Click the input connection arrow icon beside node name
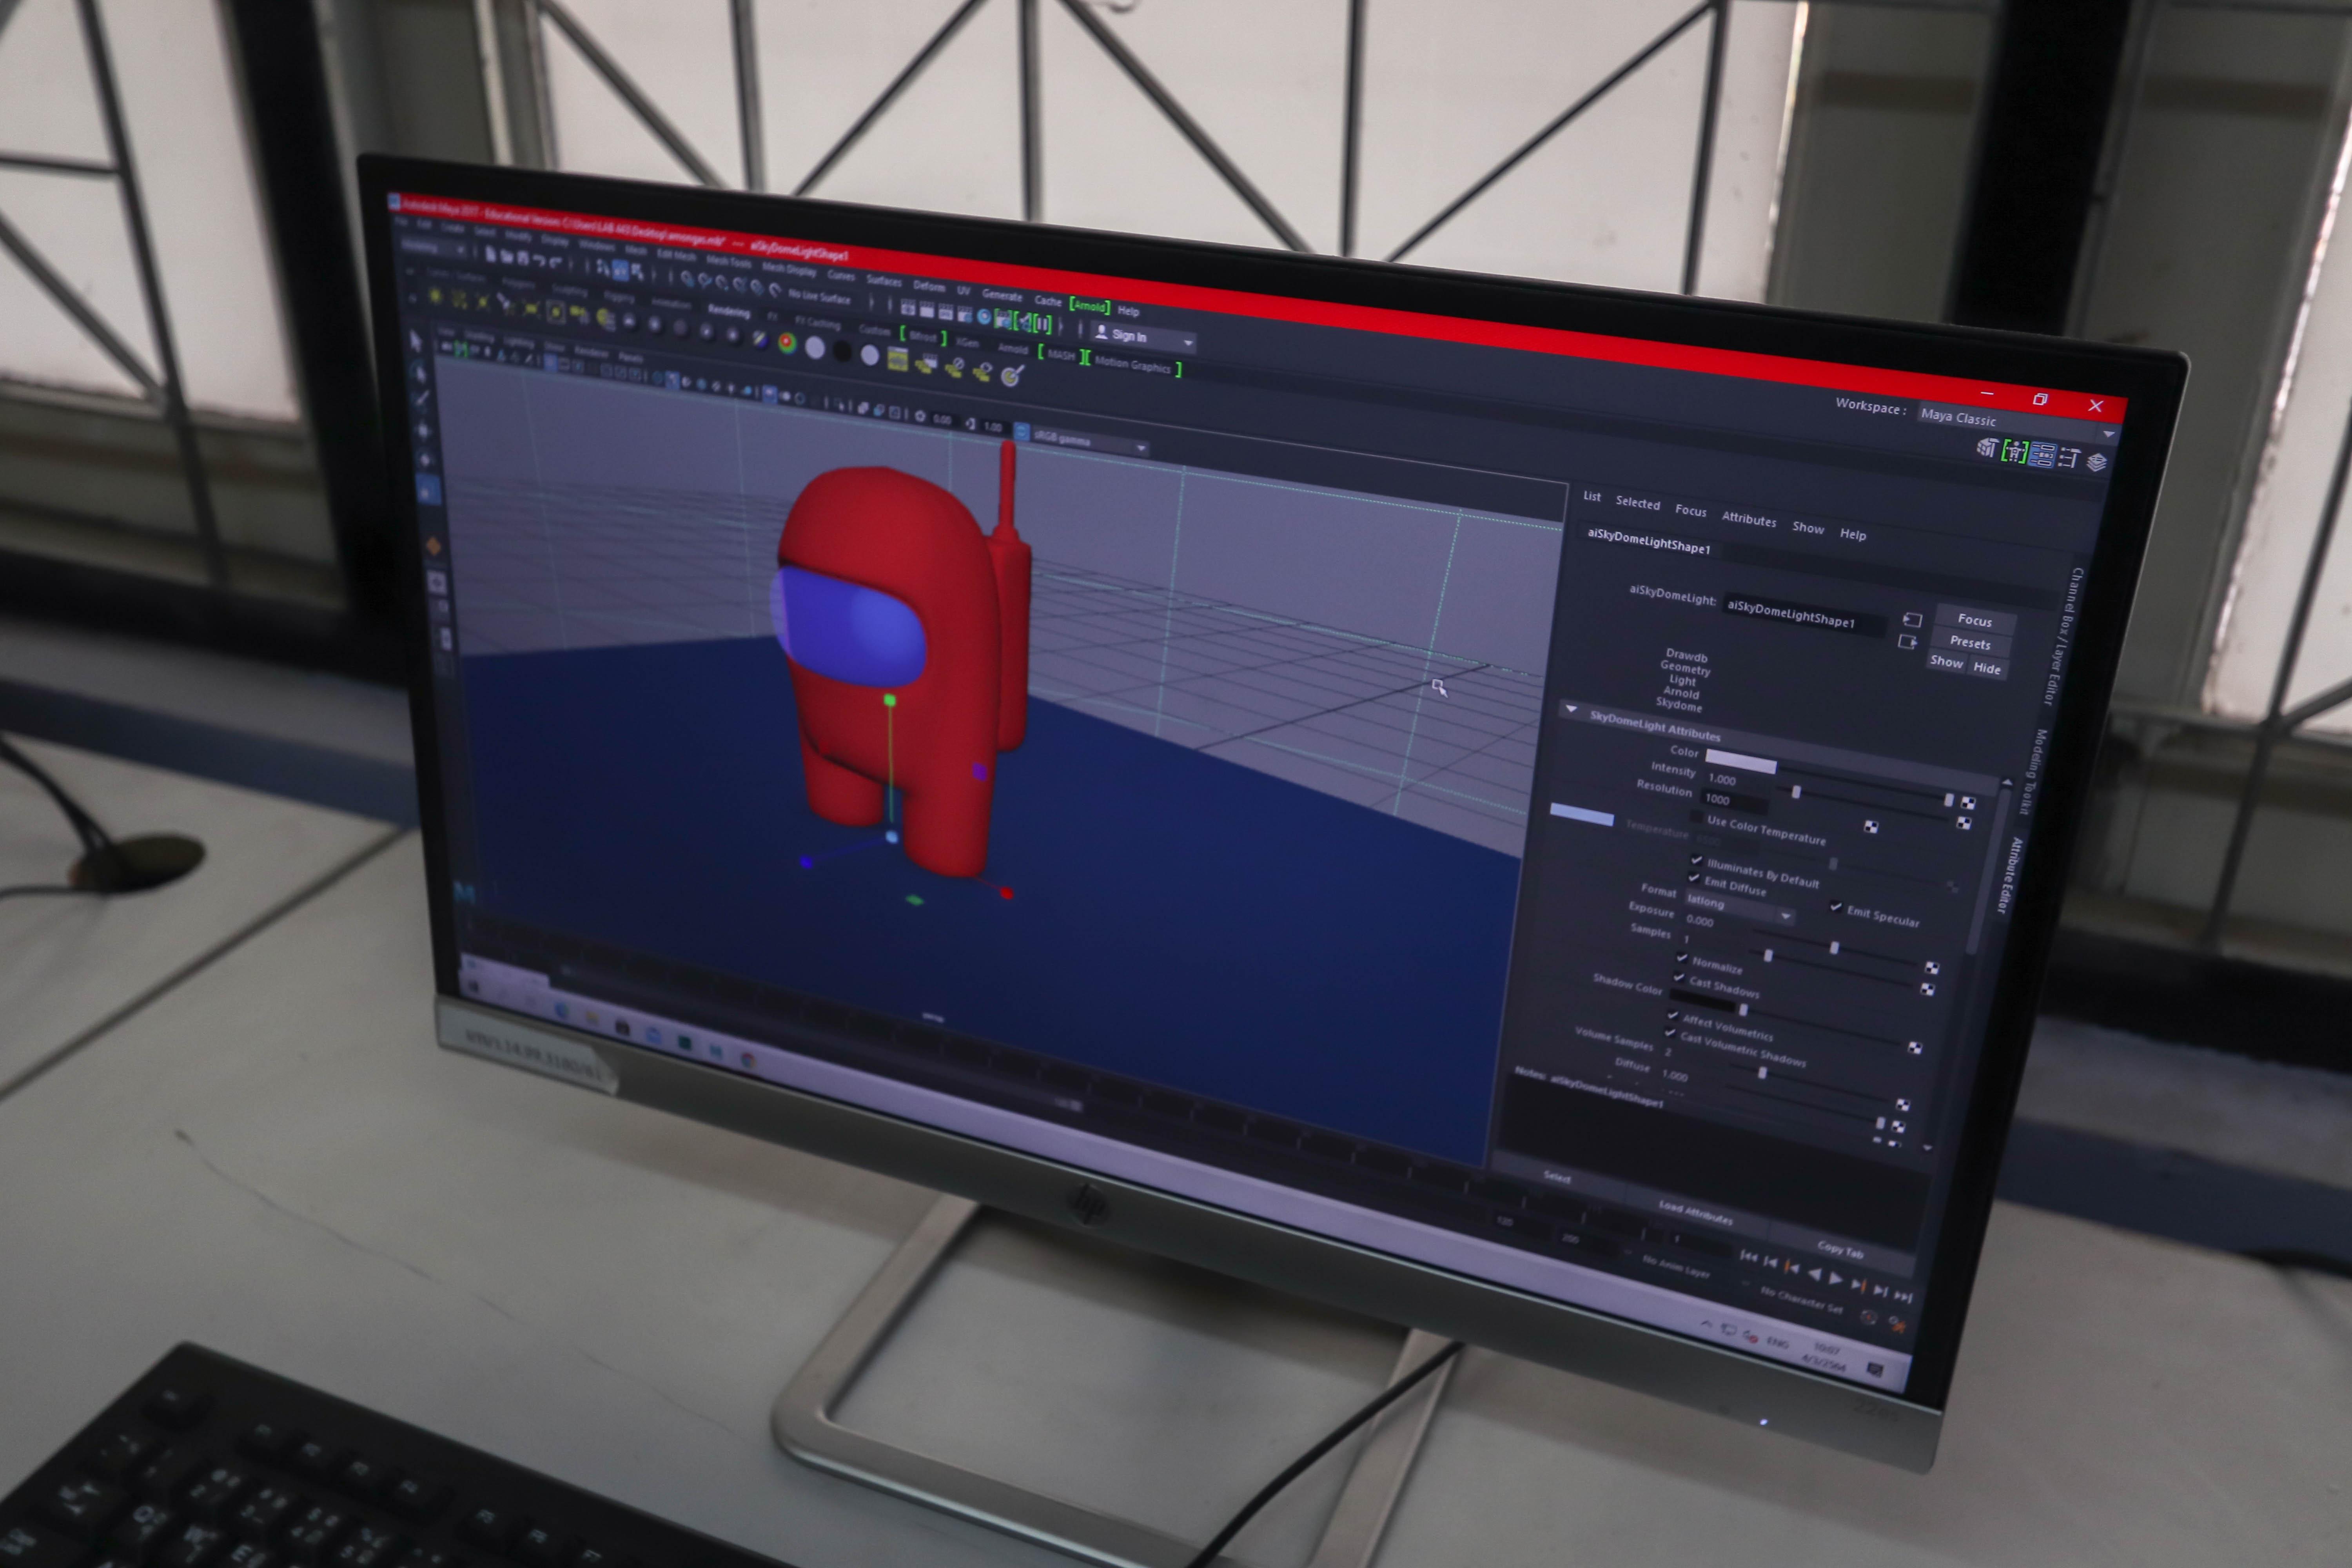2352x1568 pixels. (1913, 620)
